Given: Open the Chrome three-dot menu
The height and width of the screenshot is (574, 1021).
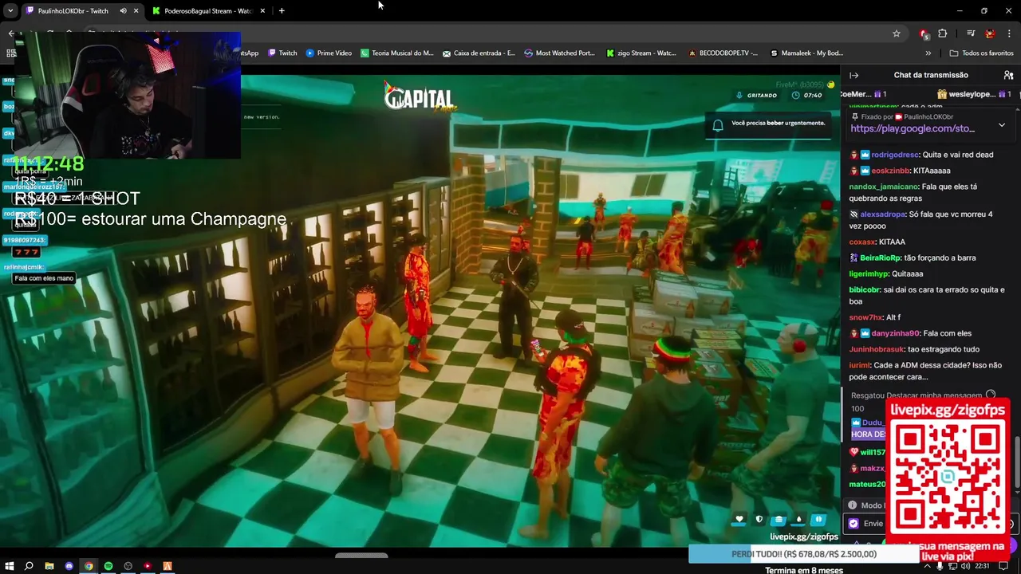Looking at the screenshot, I should (1009, 33).
